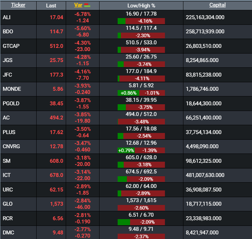Click URC capital 36,908,087.500
This screenshot has width=252, height=239.
204,189
